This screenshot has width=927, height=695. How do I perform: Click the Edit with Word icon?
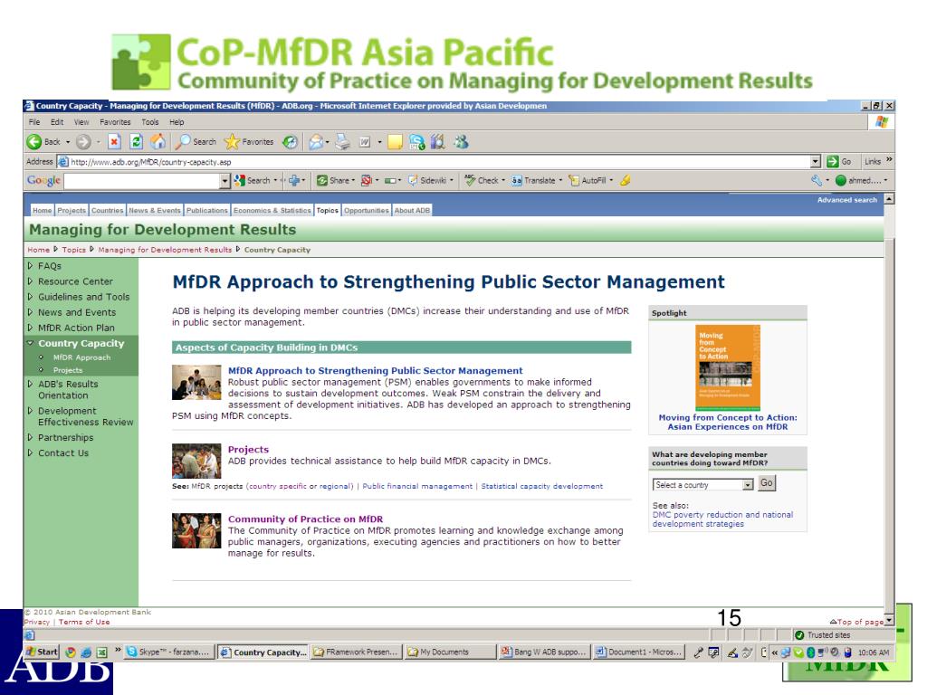coord(365,142)
